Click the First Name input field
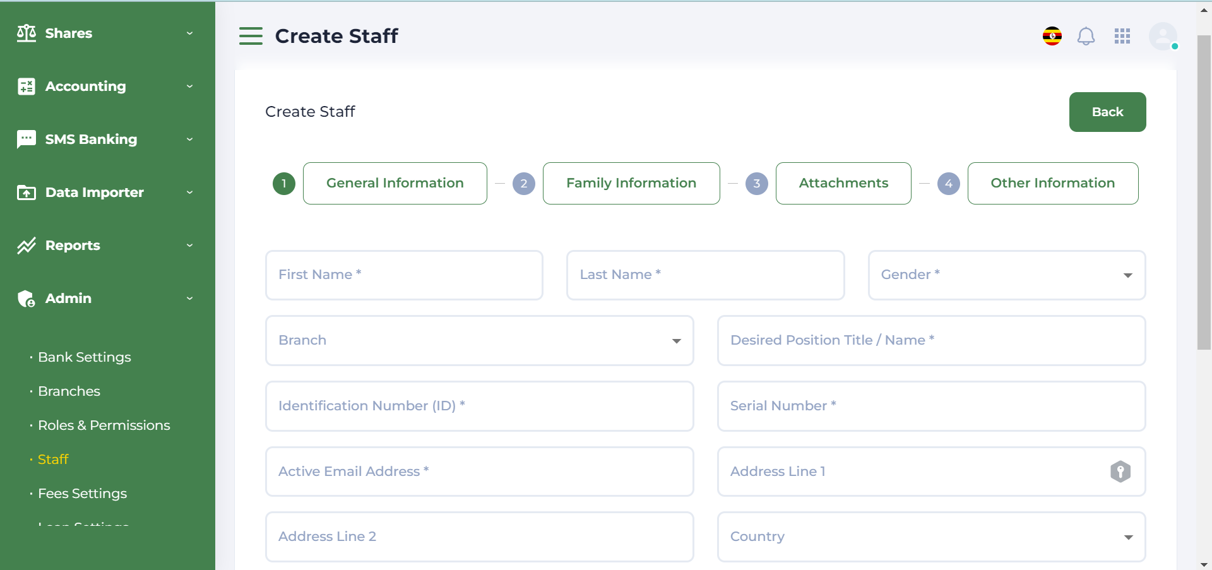The height and width of the screenshot is (570, 1212). [404, 275]
